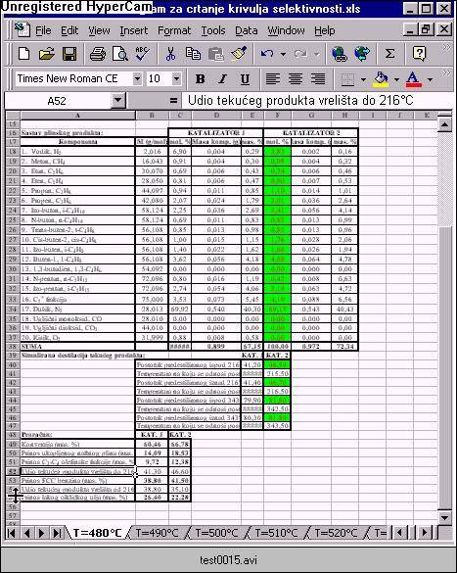Go to the previous sheet tab button
The width and height of the screenshot is (457, 573).
tap(26, 533)
